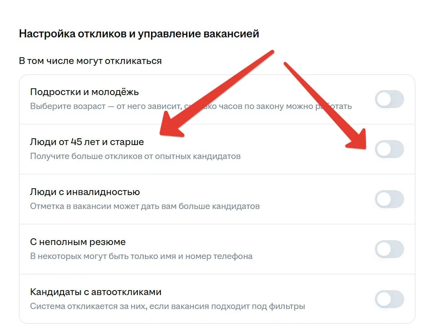The image size is (433, 332).
Task: Enable the Подростки и молодёжь toggle
Action: point(389,99)
